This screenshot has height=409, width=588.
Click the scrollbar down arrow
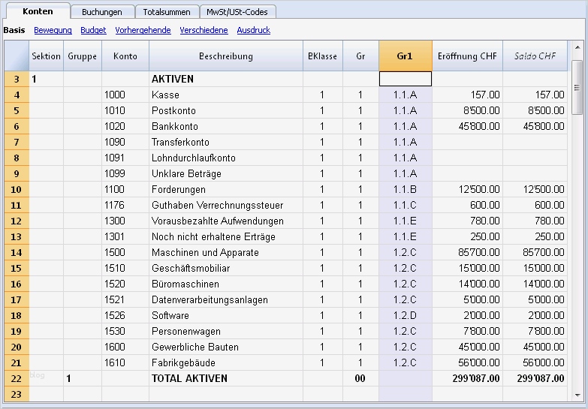(x=577, y=395)
